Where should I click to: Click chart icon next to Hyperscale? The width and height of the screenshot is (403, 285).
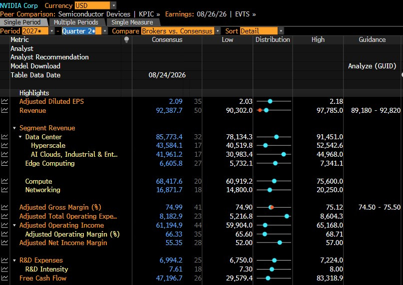point(4,145)
